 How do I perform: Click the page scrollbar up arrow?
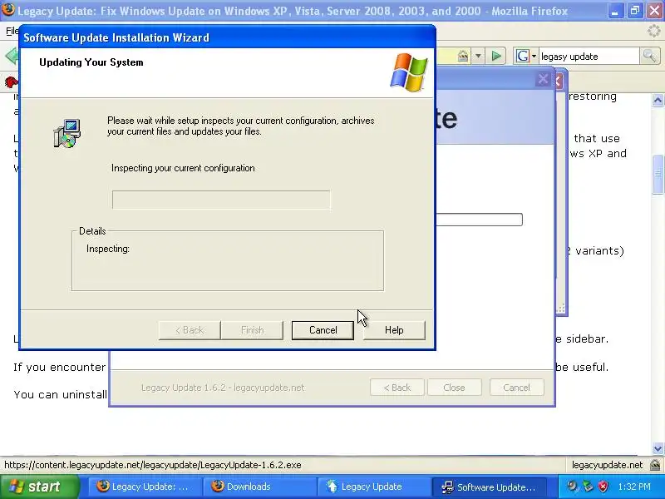(x=658, y=100)
